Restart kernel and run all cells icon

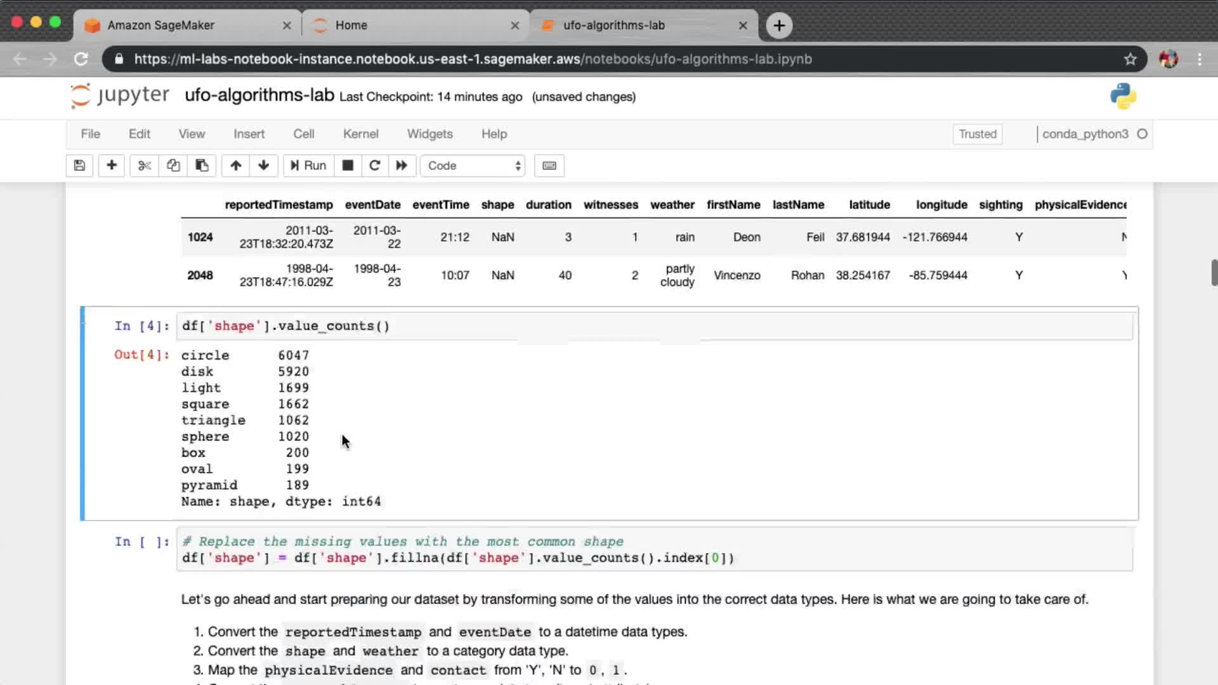pyautogui.click(x=402, y=166)
